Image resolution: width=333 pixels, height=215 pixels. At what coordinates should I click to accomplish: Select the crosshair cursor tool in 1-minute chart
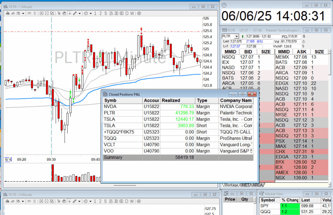pyautogui.click(x=69, y=13)
